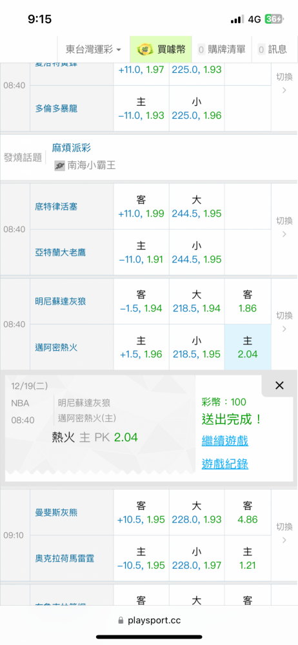Toggle 切換 for Grizzlies vs Thunder game
The width and height of the screenshot is (298, 645).
pos(284,535)
